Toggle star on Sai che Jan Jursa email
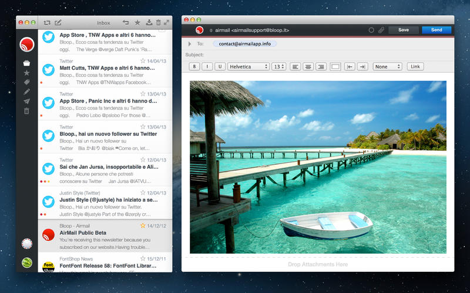Image resolution: width=470 pixels, height=293 pixels. tap(143, 159)
